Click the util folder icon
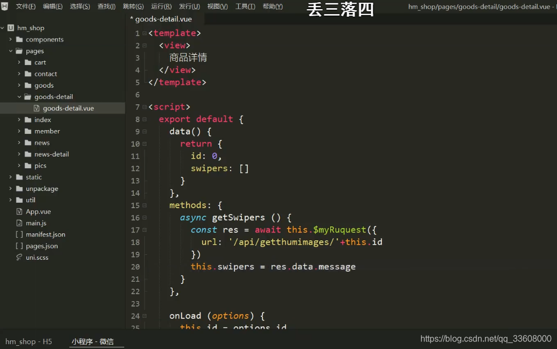This screenshot has height=349, width=557. [x=19, y=200]
